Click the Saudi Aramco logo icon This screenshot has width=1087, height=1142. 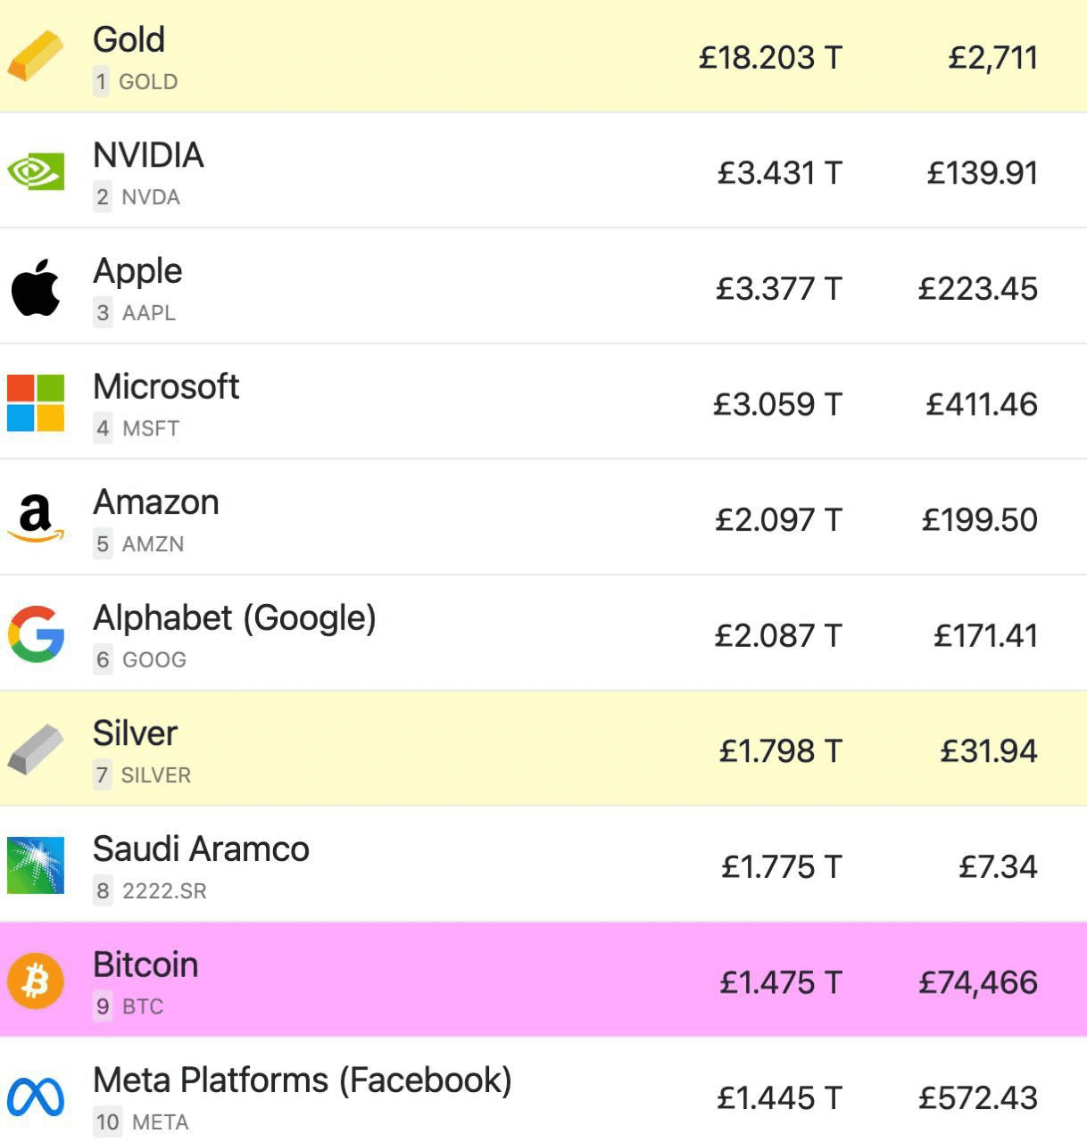pos(36,865)
